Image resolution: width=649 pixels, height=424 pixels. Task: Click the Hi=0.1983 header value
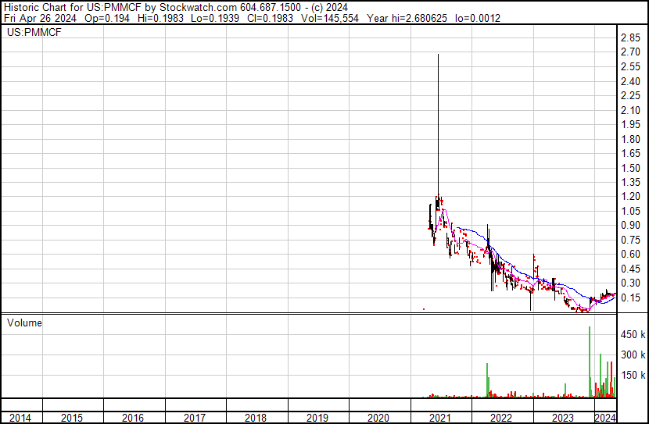pyautogui.click(x=160, y=18)
